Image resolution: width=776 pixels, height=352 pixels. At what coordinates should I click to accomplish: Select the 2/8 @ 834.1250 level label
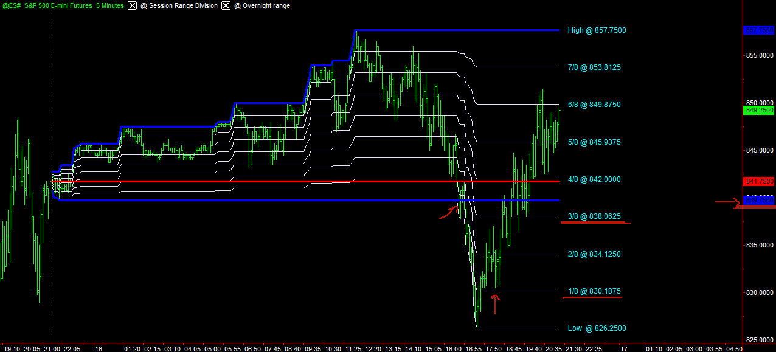[594, 254]
